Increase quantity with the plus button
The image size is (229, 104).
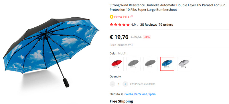pos(125,84)
